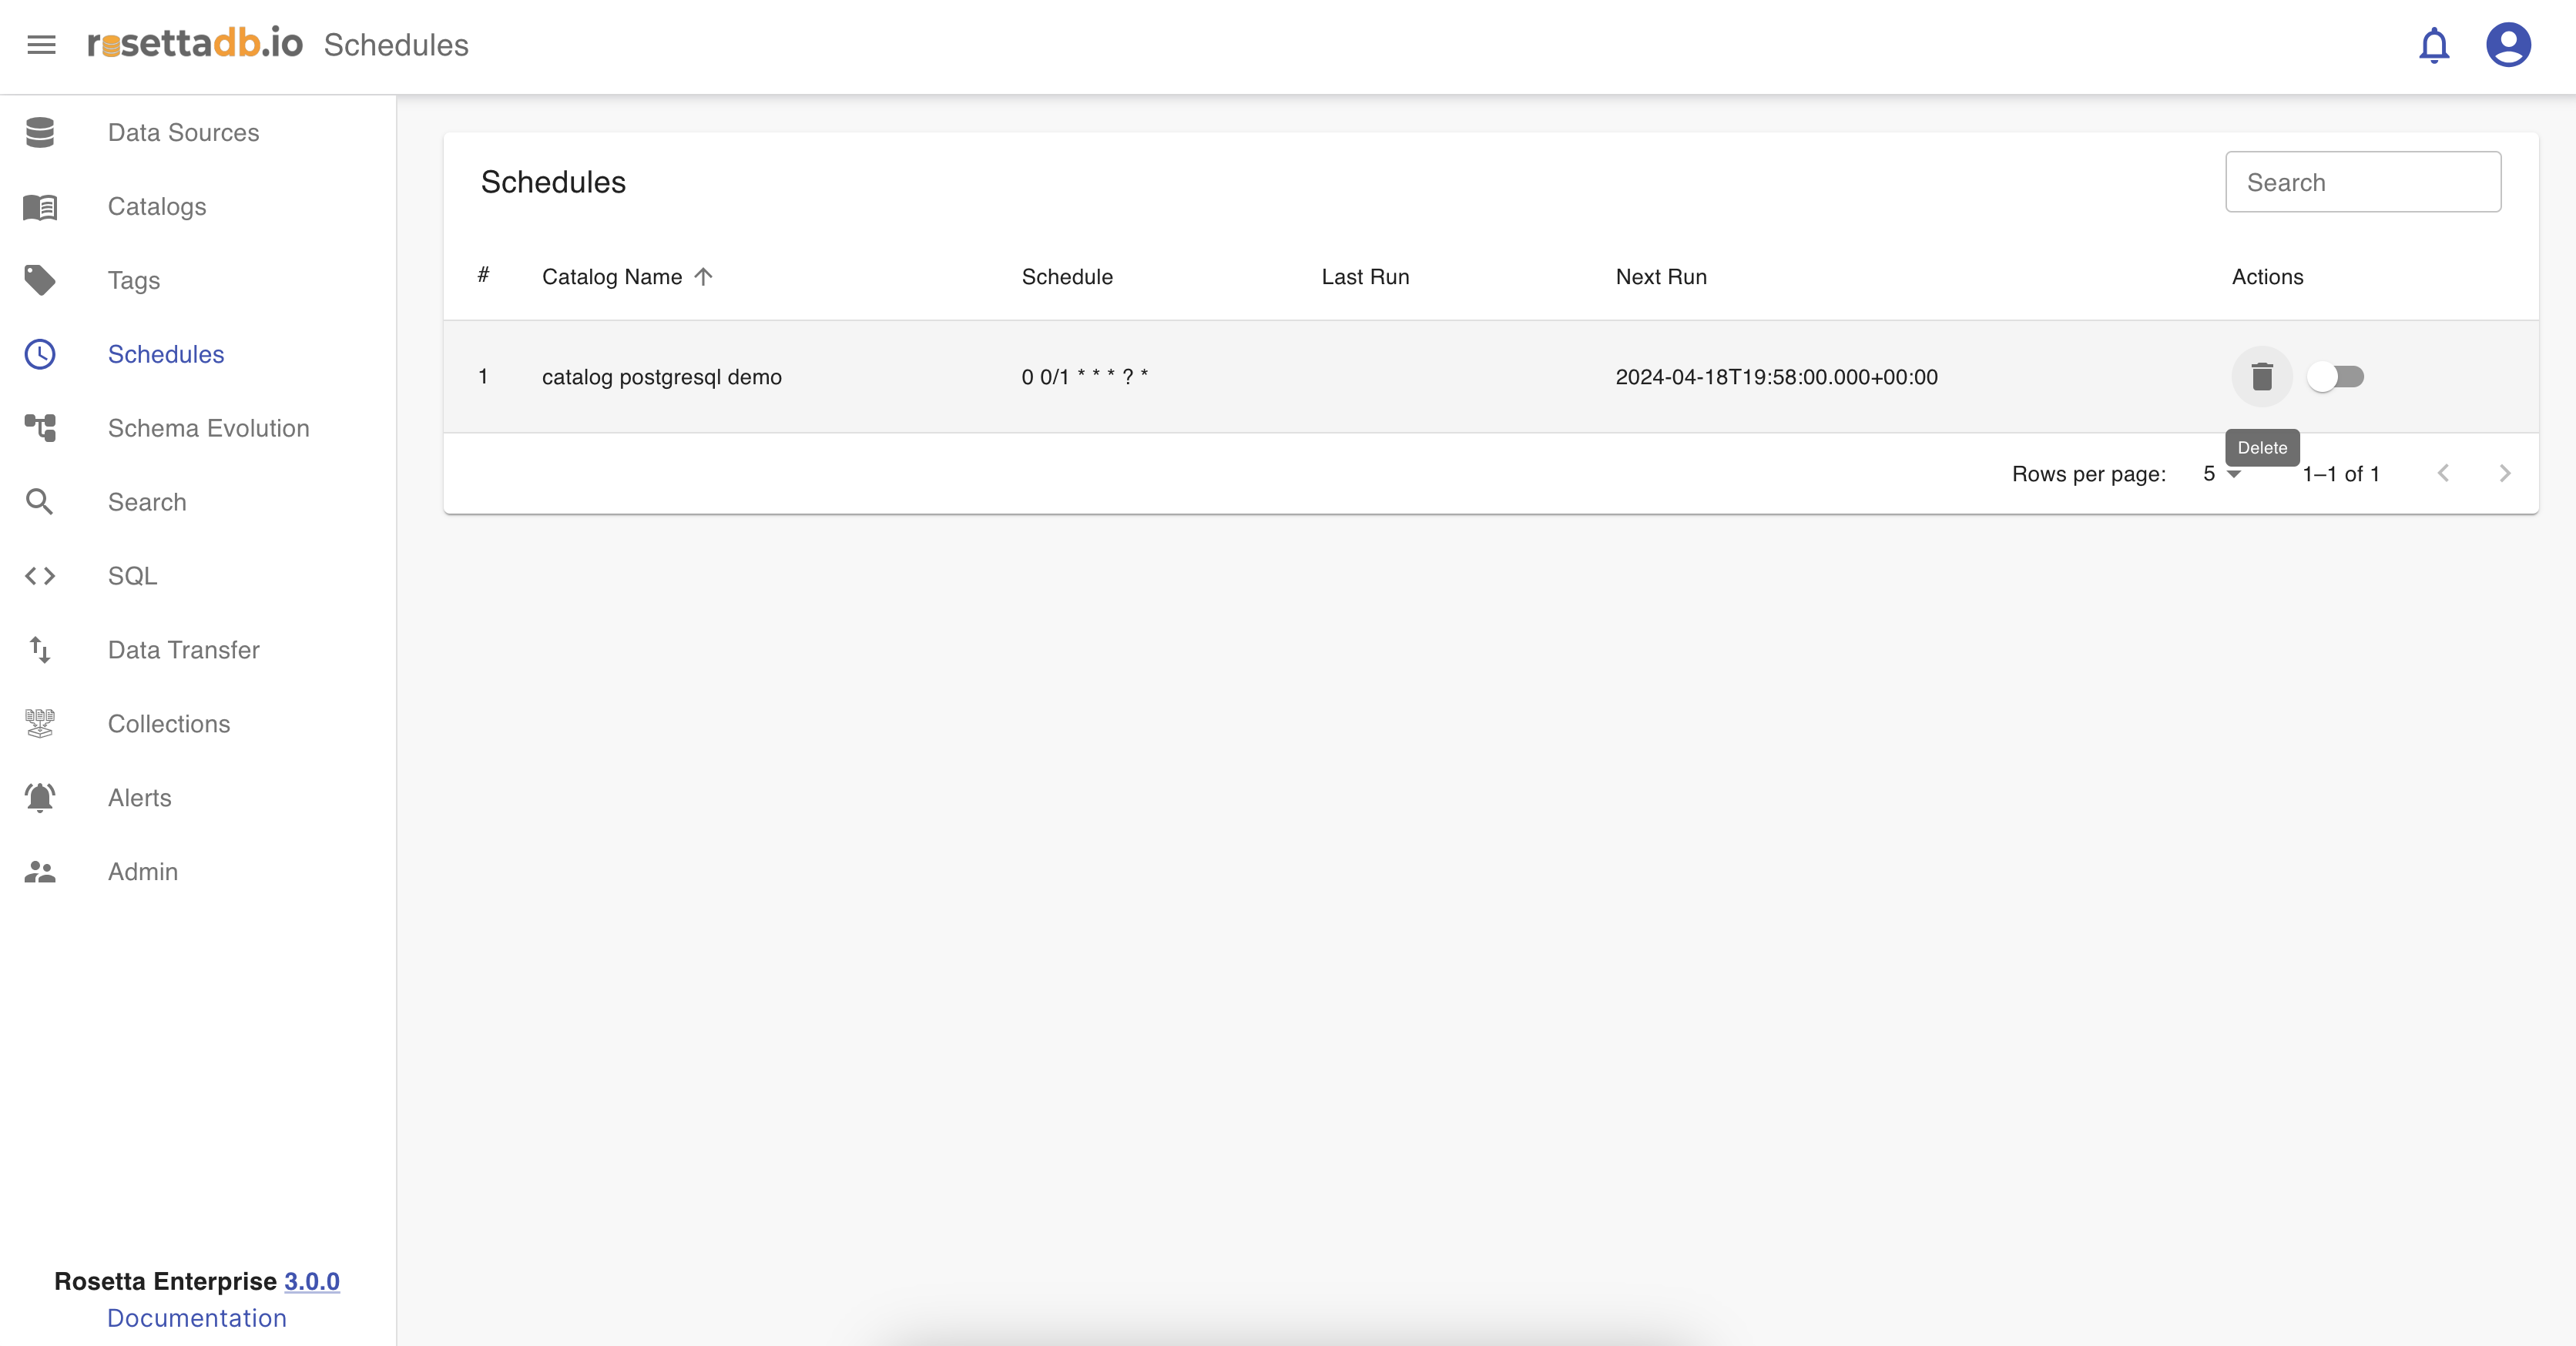
Task: Enable the catalog postgresql demo schedule toggle
Action: point(2335,377)
